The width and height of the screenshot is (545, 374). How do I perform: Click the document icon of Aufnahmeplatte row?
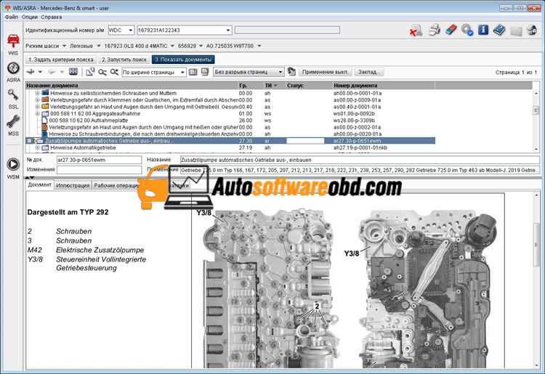(x=44, y=121)
